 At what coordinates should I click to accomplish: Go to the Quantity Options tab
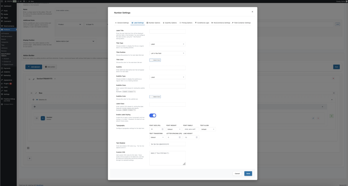(x=170, y=23)
